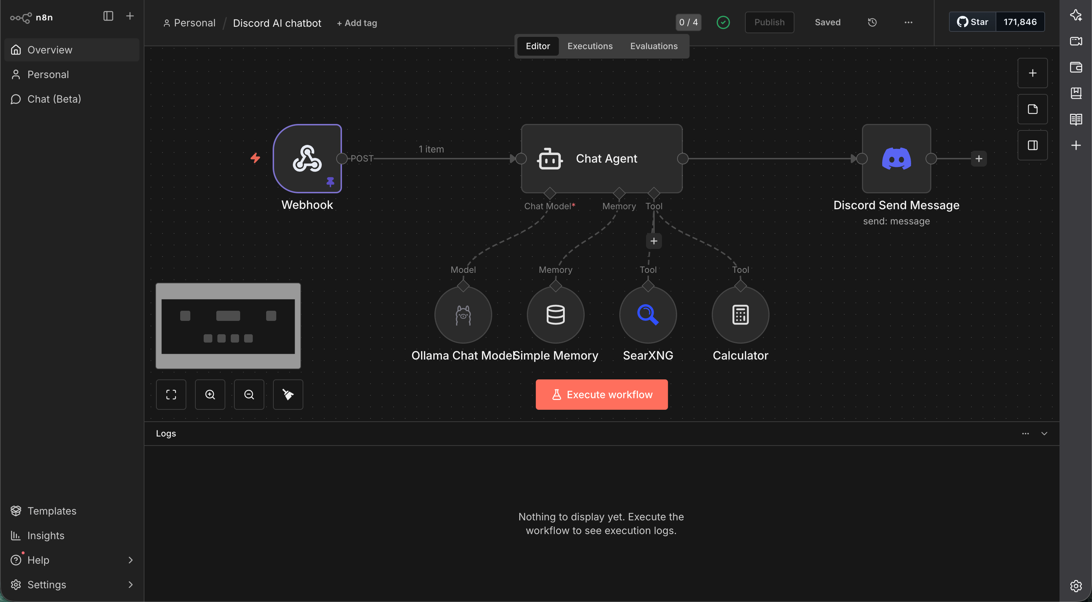Viewport: 1092px width, 602px height.
Task: Switch to the Executions tab
Action: click(x=590, y=46)
